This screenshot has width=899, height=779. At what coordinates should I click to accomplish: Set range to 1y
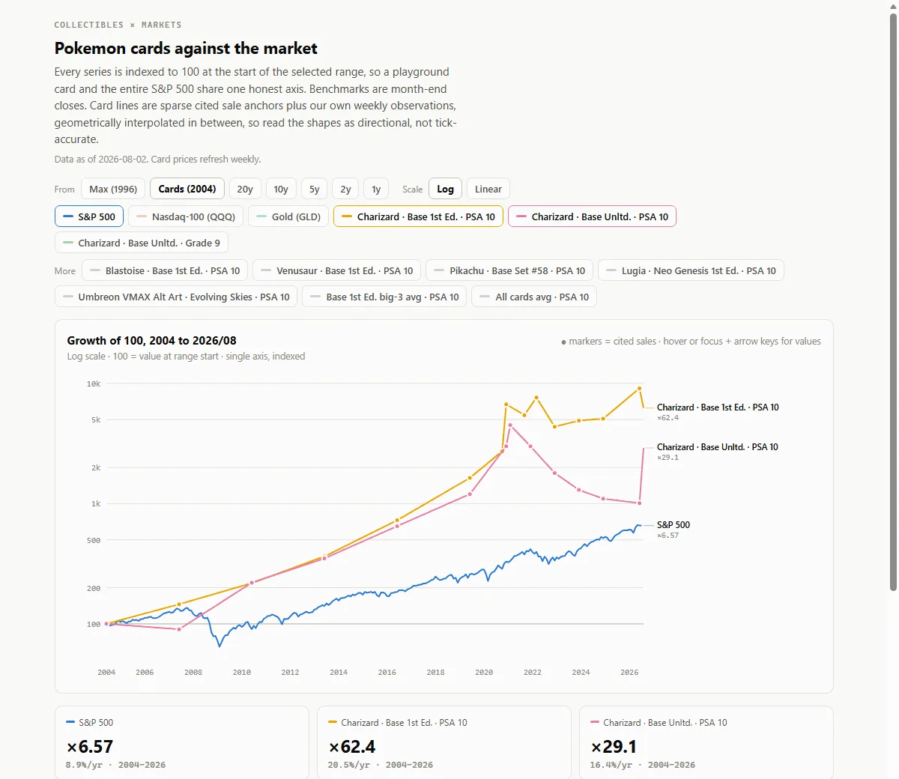tap(376, 189)
